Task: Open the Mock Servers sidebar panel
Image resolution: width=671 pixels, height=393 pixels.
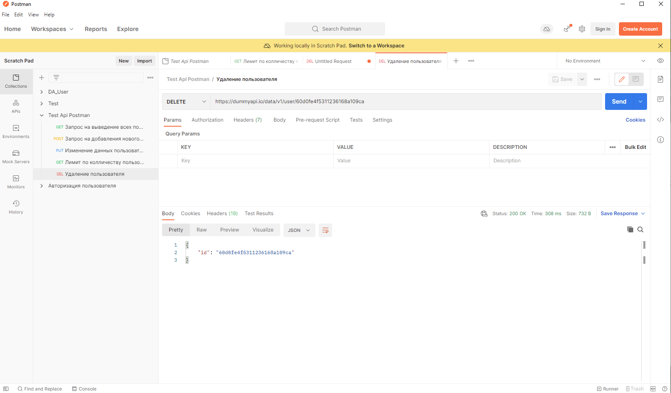Action: 16,157
